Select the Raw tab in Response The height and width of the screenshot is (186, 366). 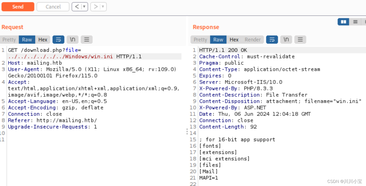pos(218,39)
